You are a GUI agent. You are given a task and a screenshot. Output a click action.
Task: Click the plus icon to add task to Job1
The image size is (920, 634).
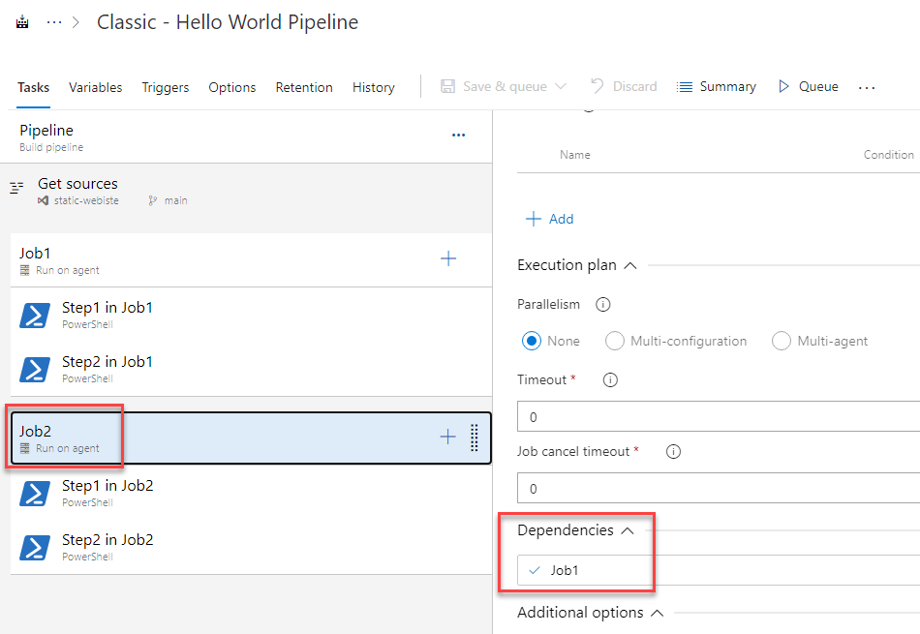[x=447, y=258]
